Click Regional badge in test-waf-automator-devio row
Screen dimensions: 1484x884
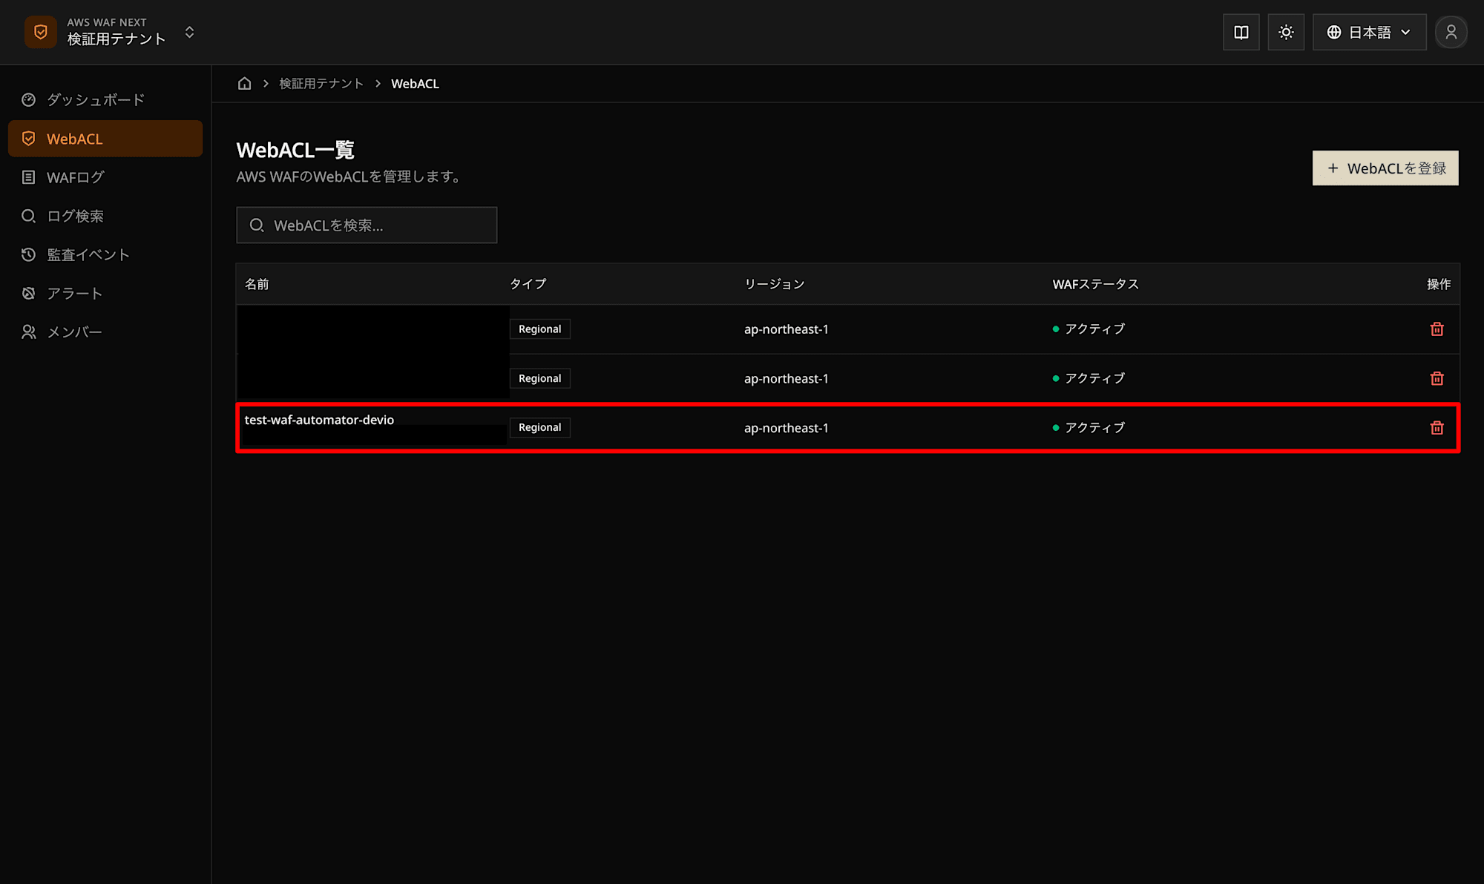(540, 427)
